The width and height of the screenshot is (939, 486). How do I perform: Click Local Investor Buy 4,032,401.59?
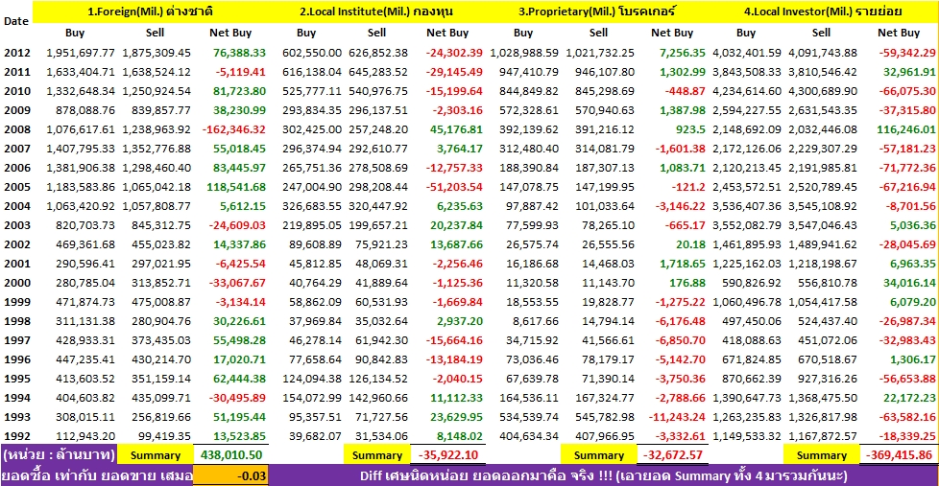click(747, 53)
